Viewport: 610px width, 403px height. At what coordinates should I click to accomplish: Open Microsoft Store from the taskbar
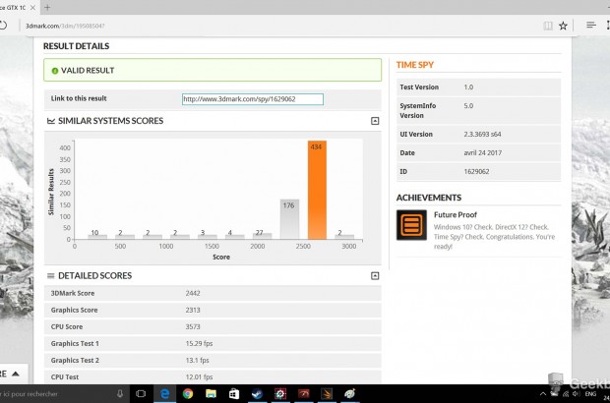234,393
